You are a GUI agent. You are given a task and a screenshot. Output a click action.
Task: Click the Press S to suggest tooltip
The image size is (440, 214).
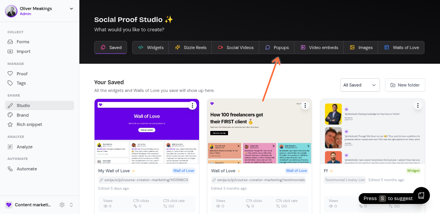tap(388, 198)
